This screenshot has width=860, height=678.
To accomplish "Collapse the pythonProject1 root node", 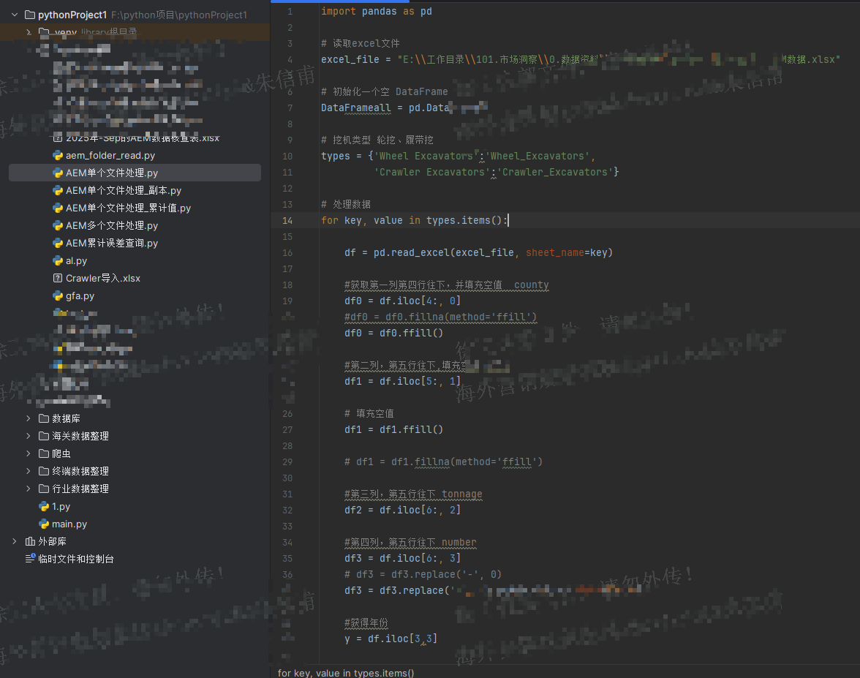I will [x=14, y=15].
